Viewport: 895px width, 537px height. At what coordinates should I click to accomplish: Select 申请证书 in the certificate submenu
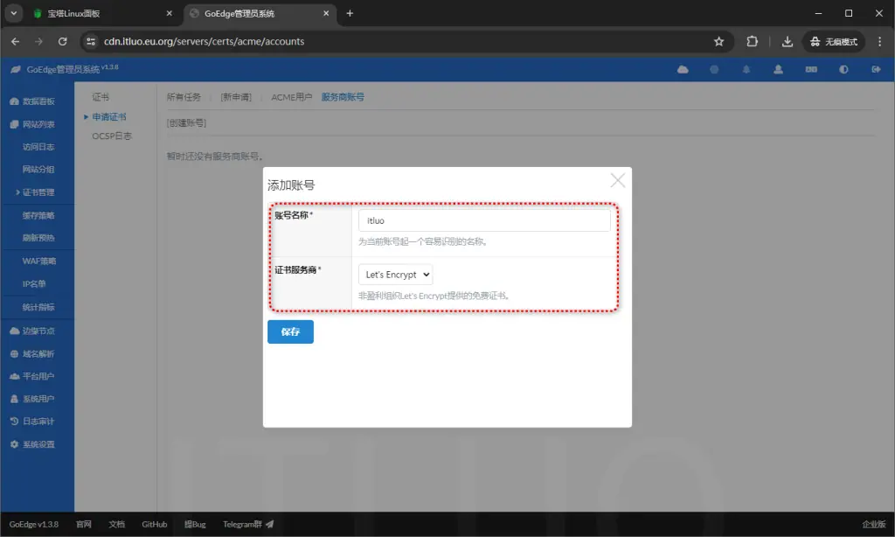108,116
